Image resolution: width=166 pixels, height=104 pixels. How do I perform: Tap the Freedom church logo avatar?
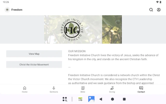(x=7, y=10)
